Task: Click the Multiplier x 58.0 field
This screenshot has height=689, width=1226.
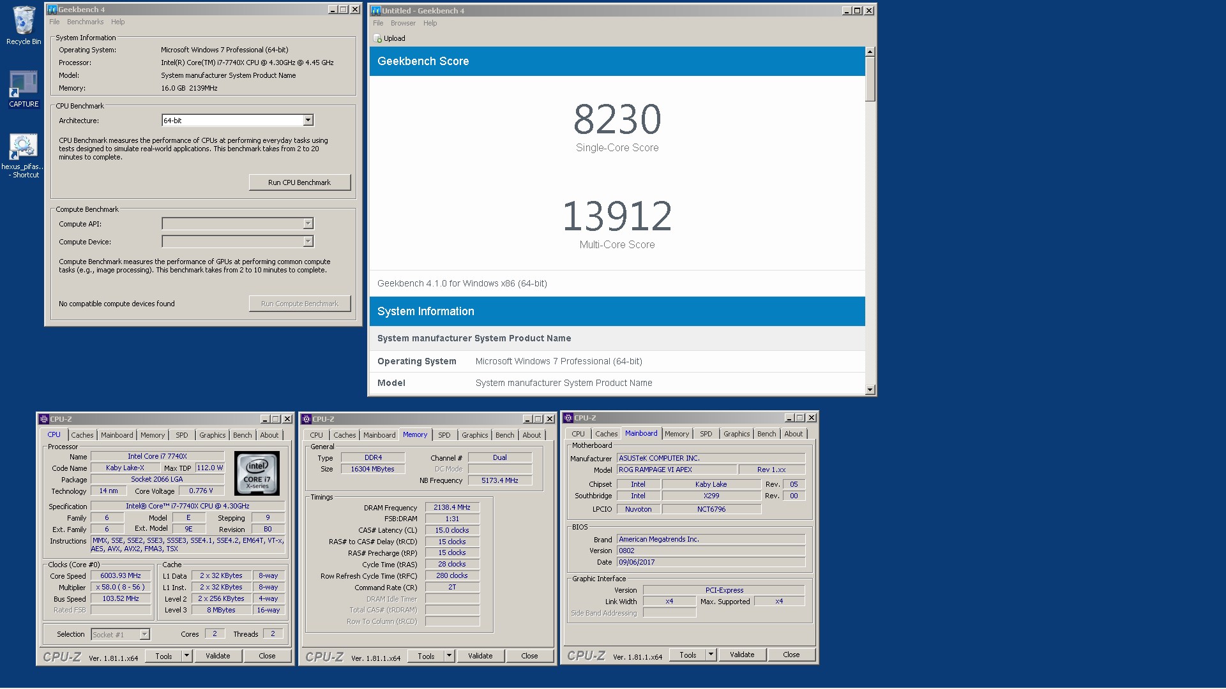Action: (x=121, y=587)
